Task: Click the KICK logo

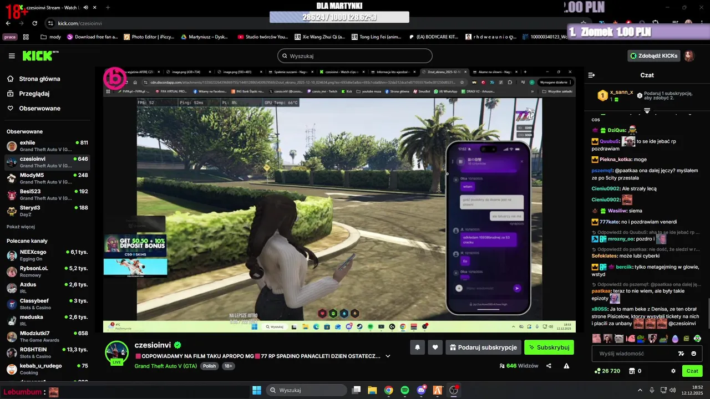Action: 40,55
